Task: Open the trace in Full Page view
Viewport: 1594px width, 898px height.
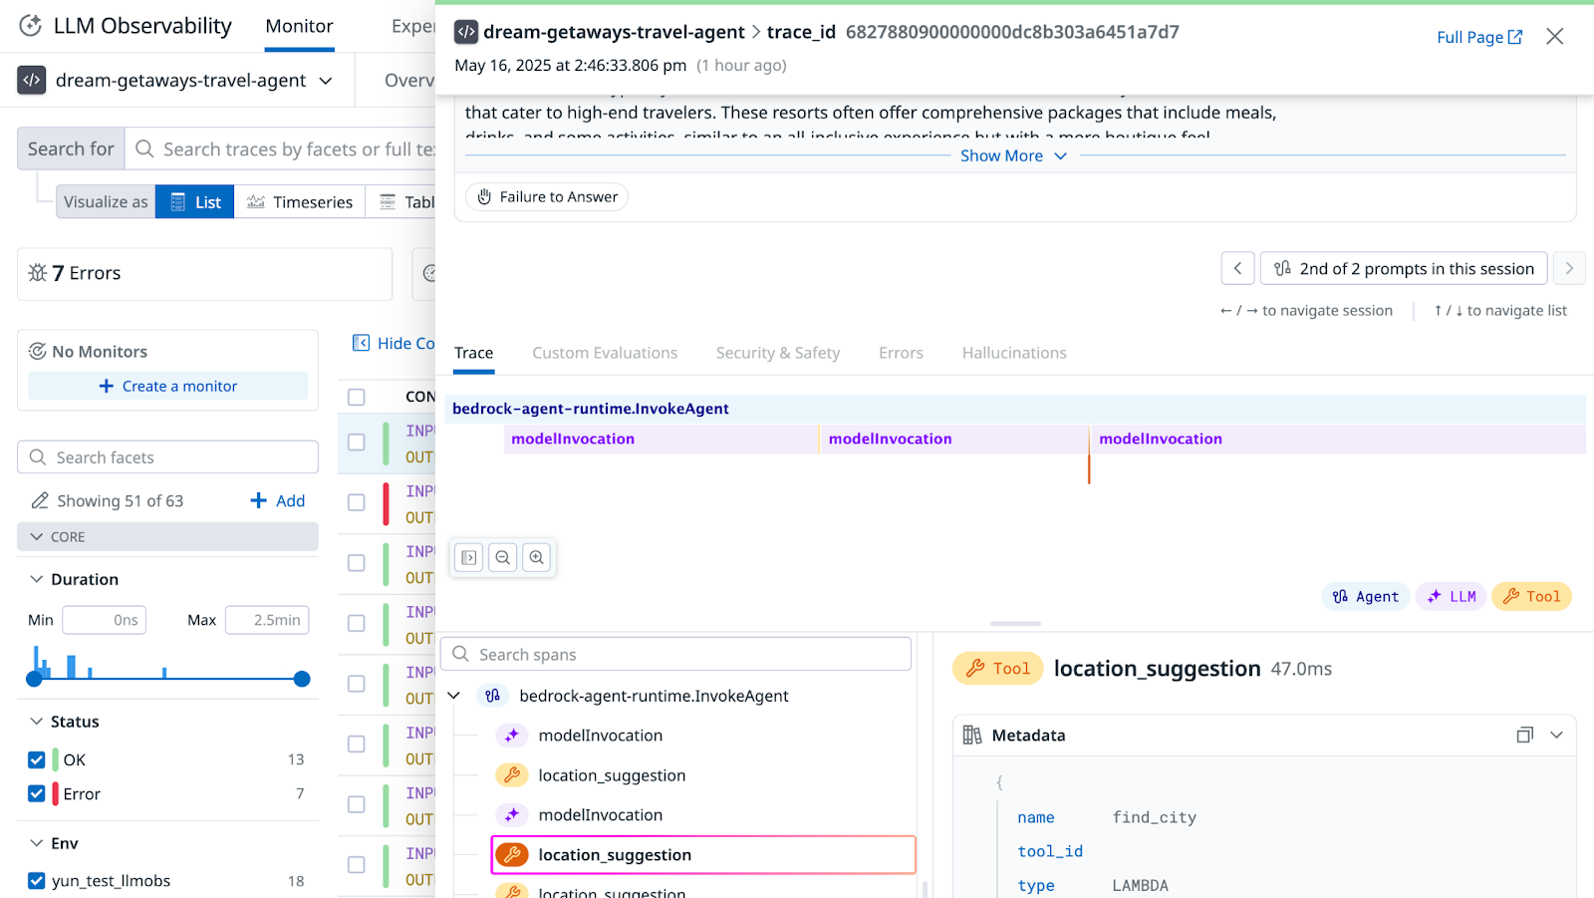Action: [x=1478, y=37]
